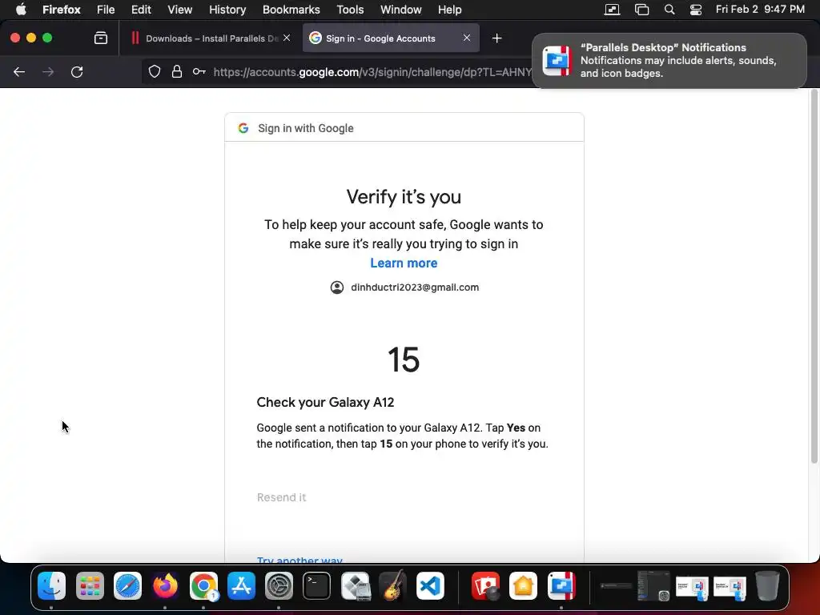Open the Window menu
This screenshot has width=820, height=615.
[400, 10]
